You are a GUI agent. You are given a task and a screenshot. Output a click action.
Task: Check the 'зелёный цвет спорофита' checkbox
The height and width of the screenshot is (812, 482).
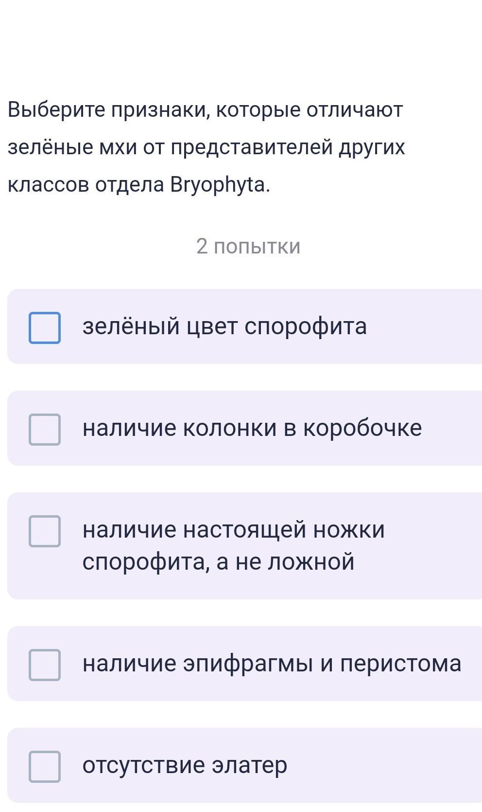click(x=45, y=328)
